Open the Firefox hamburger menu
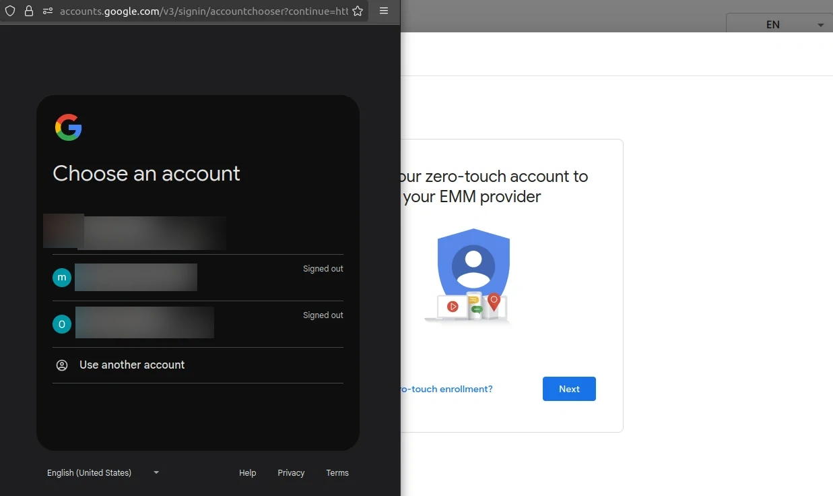This screenshot has height=496, width=833. click(384, 11)
